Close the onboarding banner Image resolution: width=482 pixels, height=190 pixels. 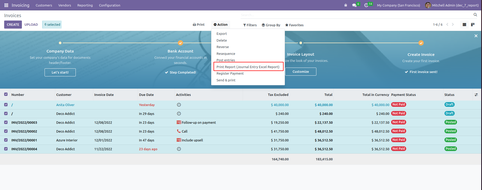(476, 36)
